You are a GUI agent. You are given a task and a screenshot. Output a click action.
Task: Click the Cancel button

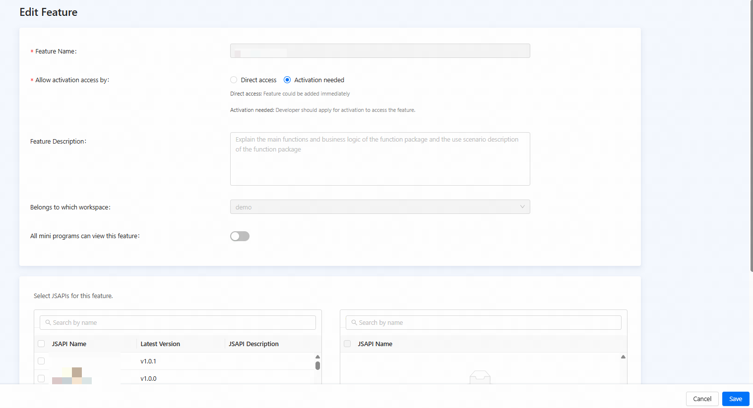click(702, 399)
